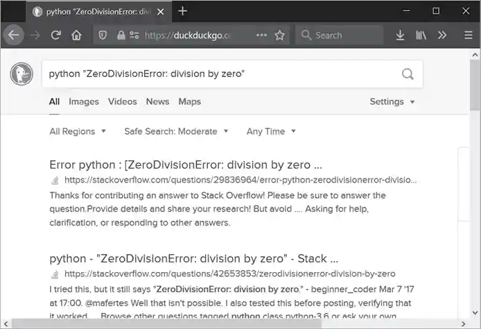481x329 pixels.
Task: Open page actions three-dot menu
Action: 261,35
